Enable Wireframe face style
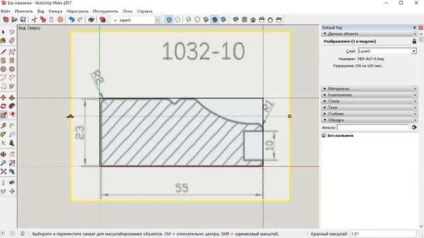The height and width of the screenshot is (238, 424). (x=189, y=20)
